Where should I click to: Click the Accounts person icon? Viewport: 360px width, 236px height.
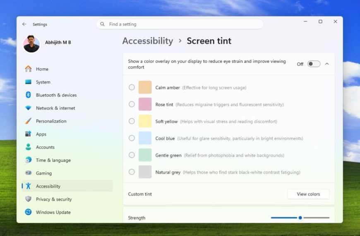(x=28, y=147)
